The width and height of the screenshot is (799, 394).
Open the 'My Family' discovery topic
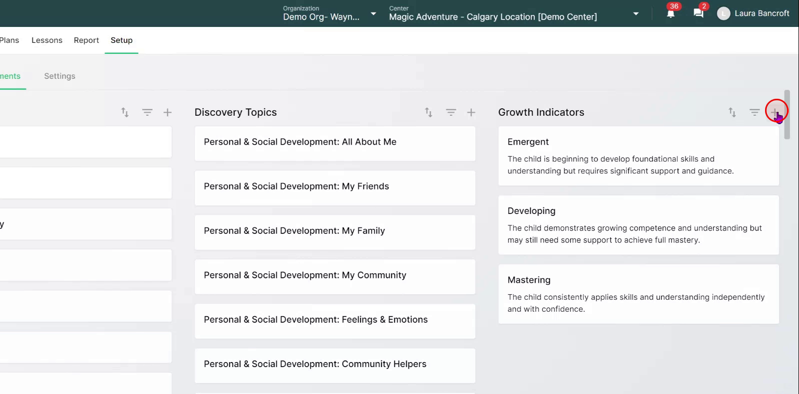click(335, 232)
